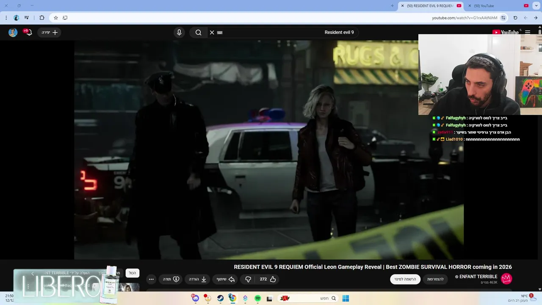542x305 pixels.
Task: Open Chrome from the taskbar
Action: 232,298
